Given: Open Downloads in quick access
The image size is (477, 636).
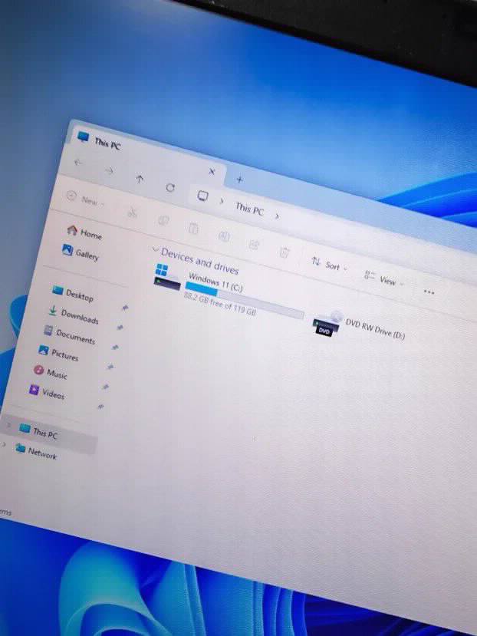Looking at the screenshot, I should (x=74, y=315).
